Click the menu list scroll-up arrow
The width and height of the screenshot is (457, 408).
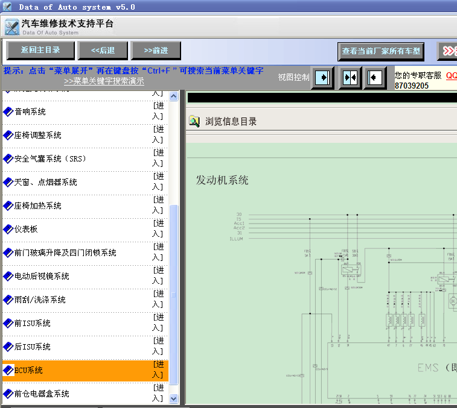pyautogui.click(x=174, y=96)
